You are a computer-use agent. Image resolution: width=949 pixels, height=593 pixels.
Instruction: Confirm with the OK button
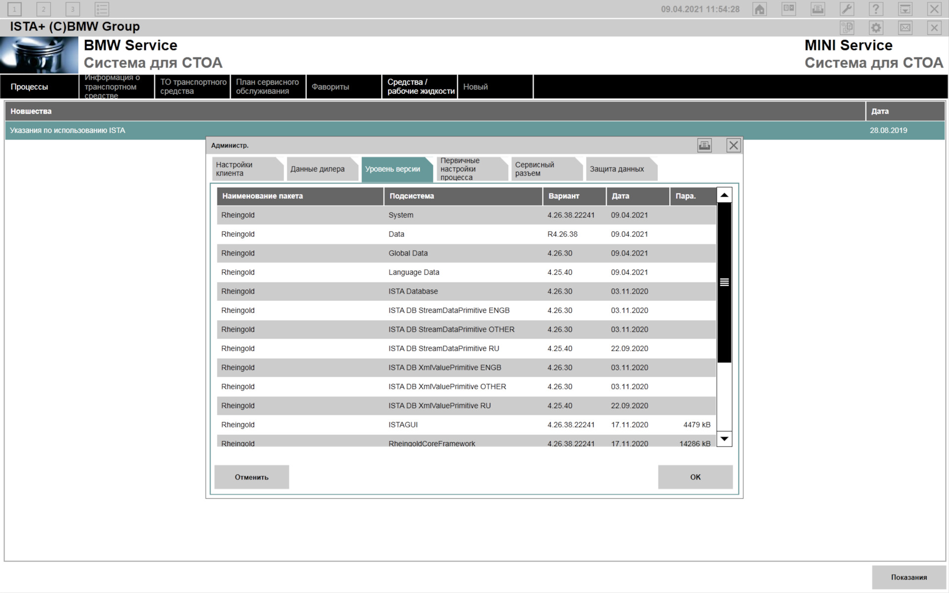695,477
